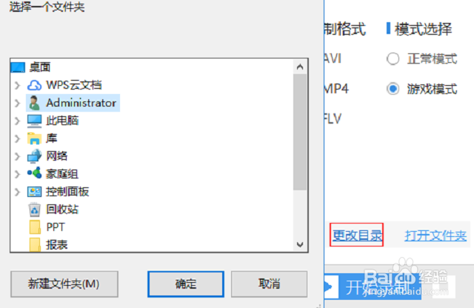The width and height of the screenshot is (474, 308).
Task: Select the WPS云文档 cloud icon
Action: tap(34, 85)
